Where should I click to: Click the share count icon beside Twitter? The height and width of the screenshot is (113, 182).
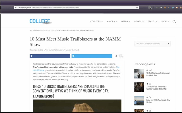[116, 56]
